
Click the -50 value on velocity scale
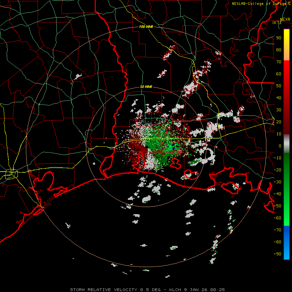[x=277, y=206]
